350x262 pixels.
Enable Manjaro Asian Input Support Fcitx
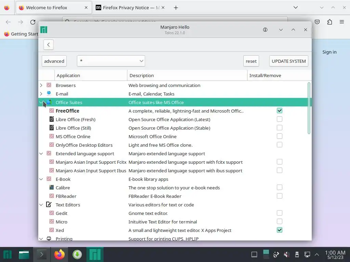[x=280, y=162]
